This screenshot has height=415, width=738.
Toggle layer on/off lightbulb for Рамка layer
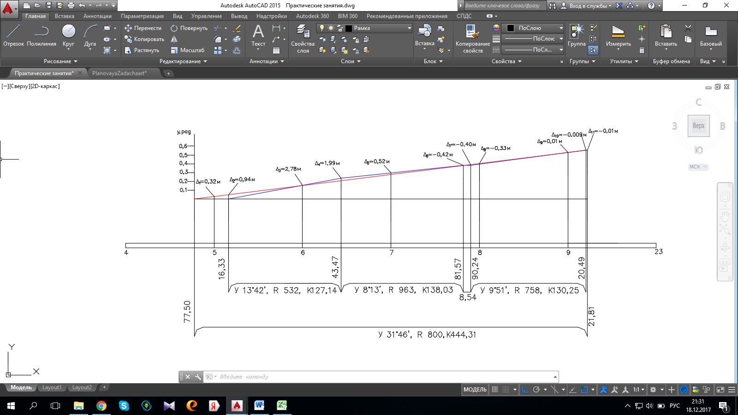(322, 28)
